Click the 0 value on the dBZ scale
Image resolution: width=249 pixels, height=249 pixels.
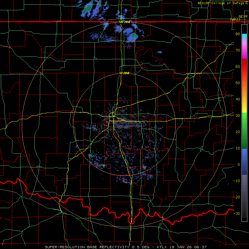pyautogui.click(x=239, y=165)
